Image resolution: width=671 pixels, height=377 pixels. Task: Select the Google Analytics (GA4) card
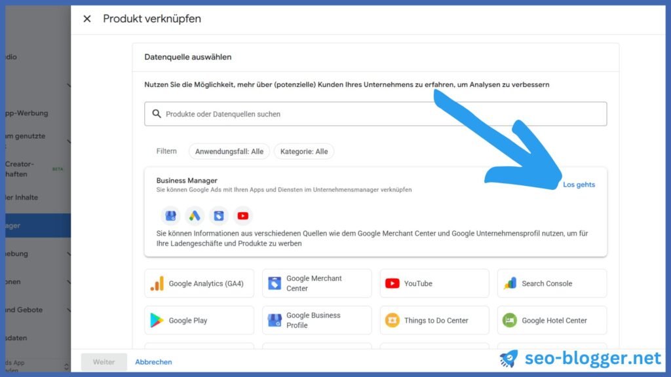tap(199, 283)
